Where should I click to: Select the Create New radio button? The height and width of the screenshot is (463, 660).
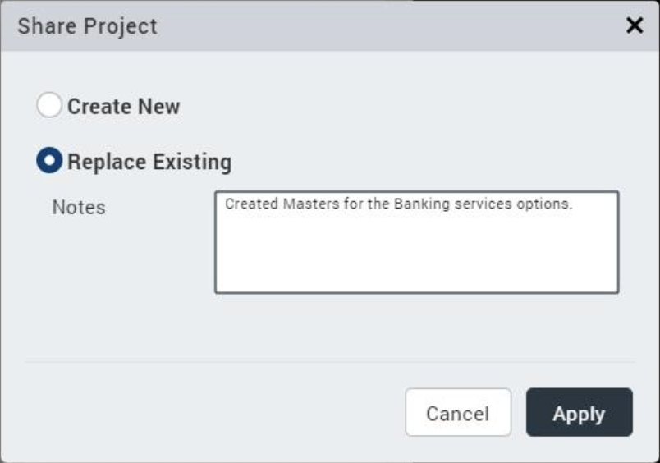point(49,106)
